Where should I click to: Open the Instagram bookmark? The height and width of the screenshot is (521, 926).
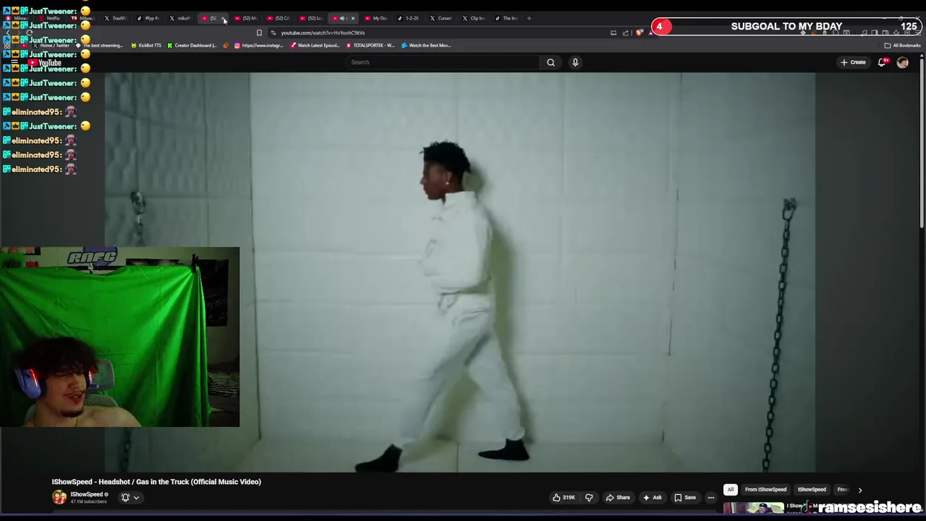[x=258, y=46]
